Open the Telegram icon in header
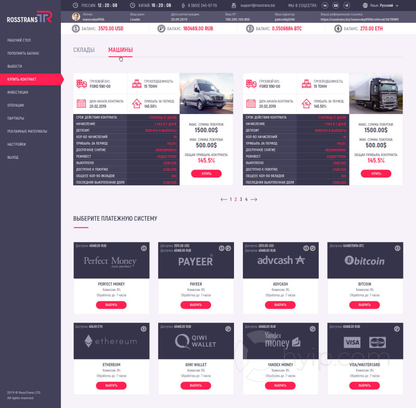Screen dimensions: 416x408 pyautogui.click(x=346, y=5)
